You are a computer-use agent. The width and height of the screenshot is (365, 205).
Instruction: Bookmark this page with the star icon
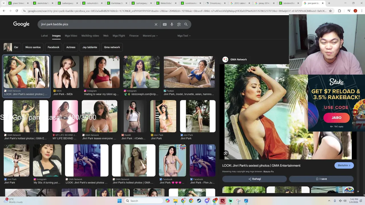[x=330, y=11]
